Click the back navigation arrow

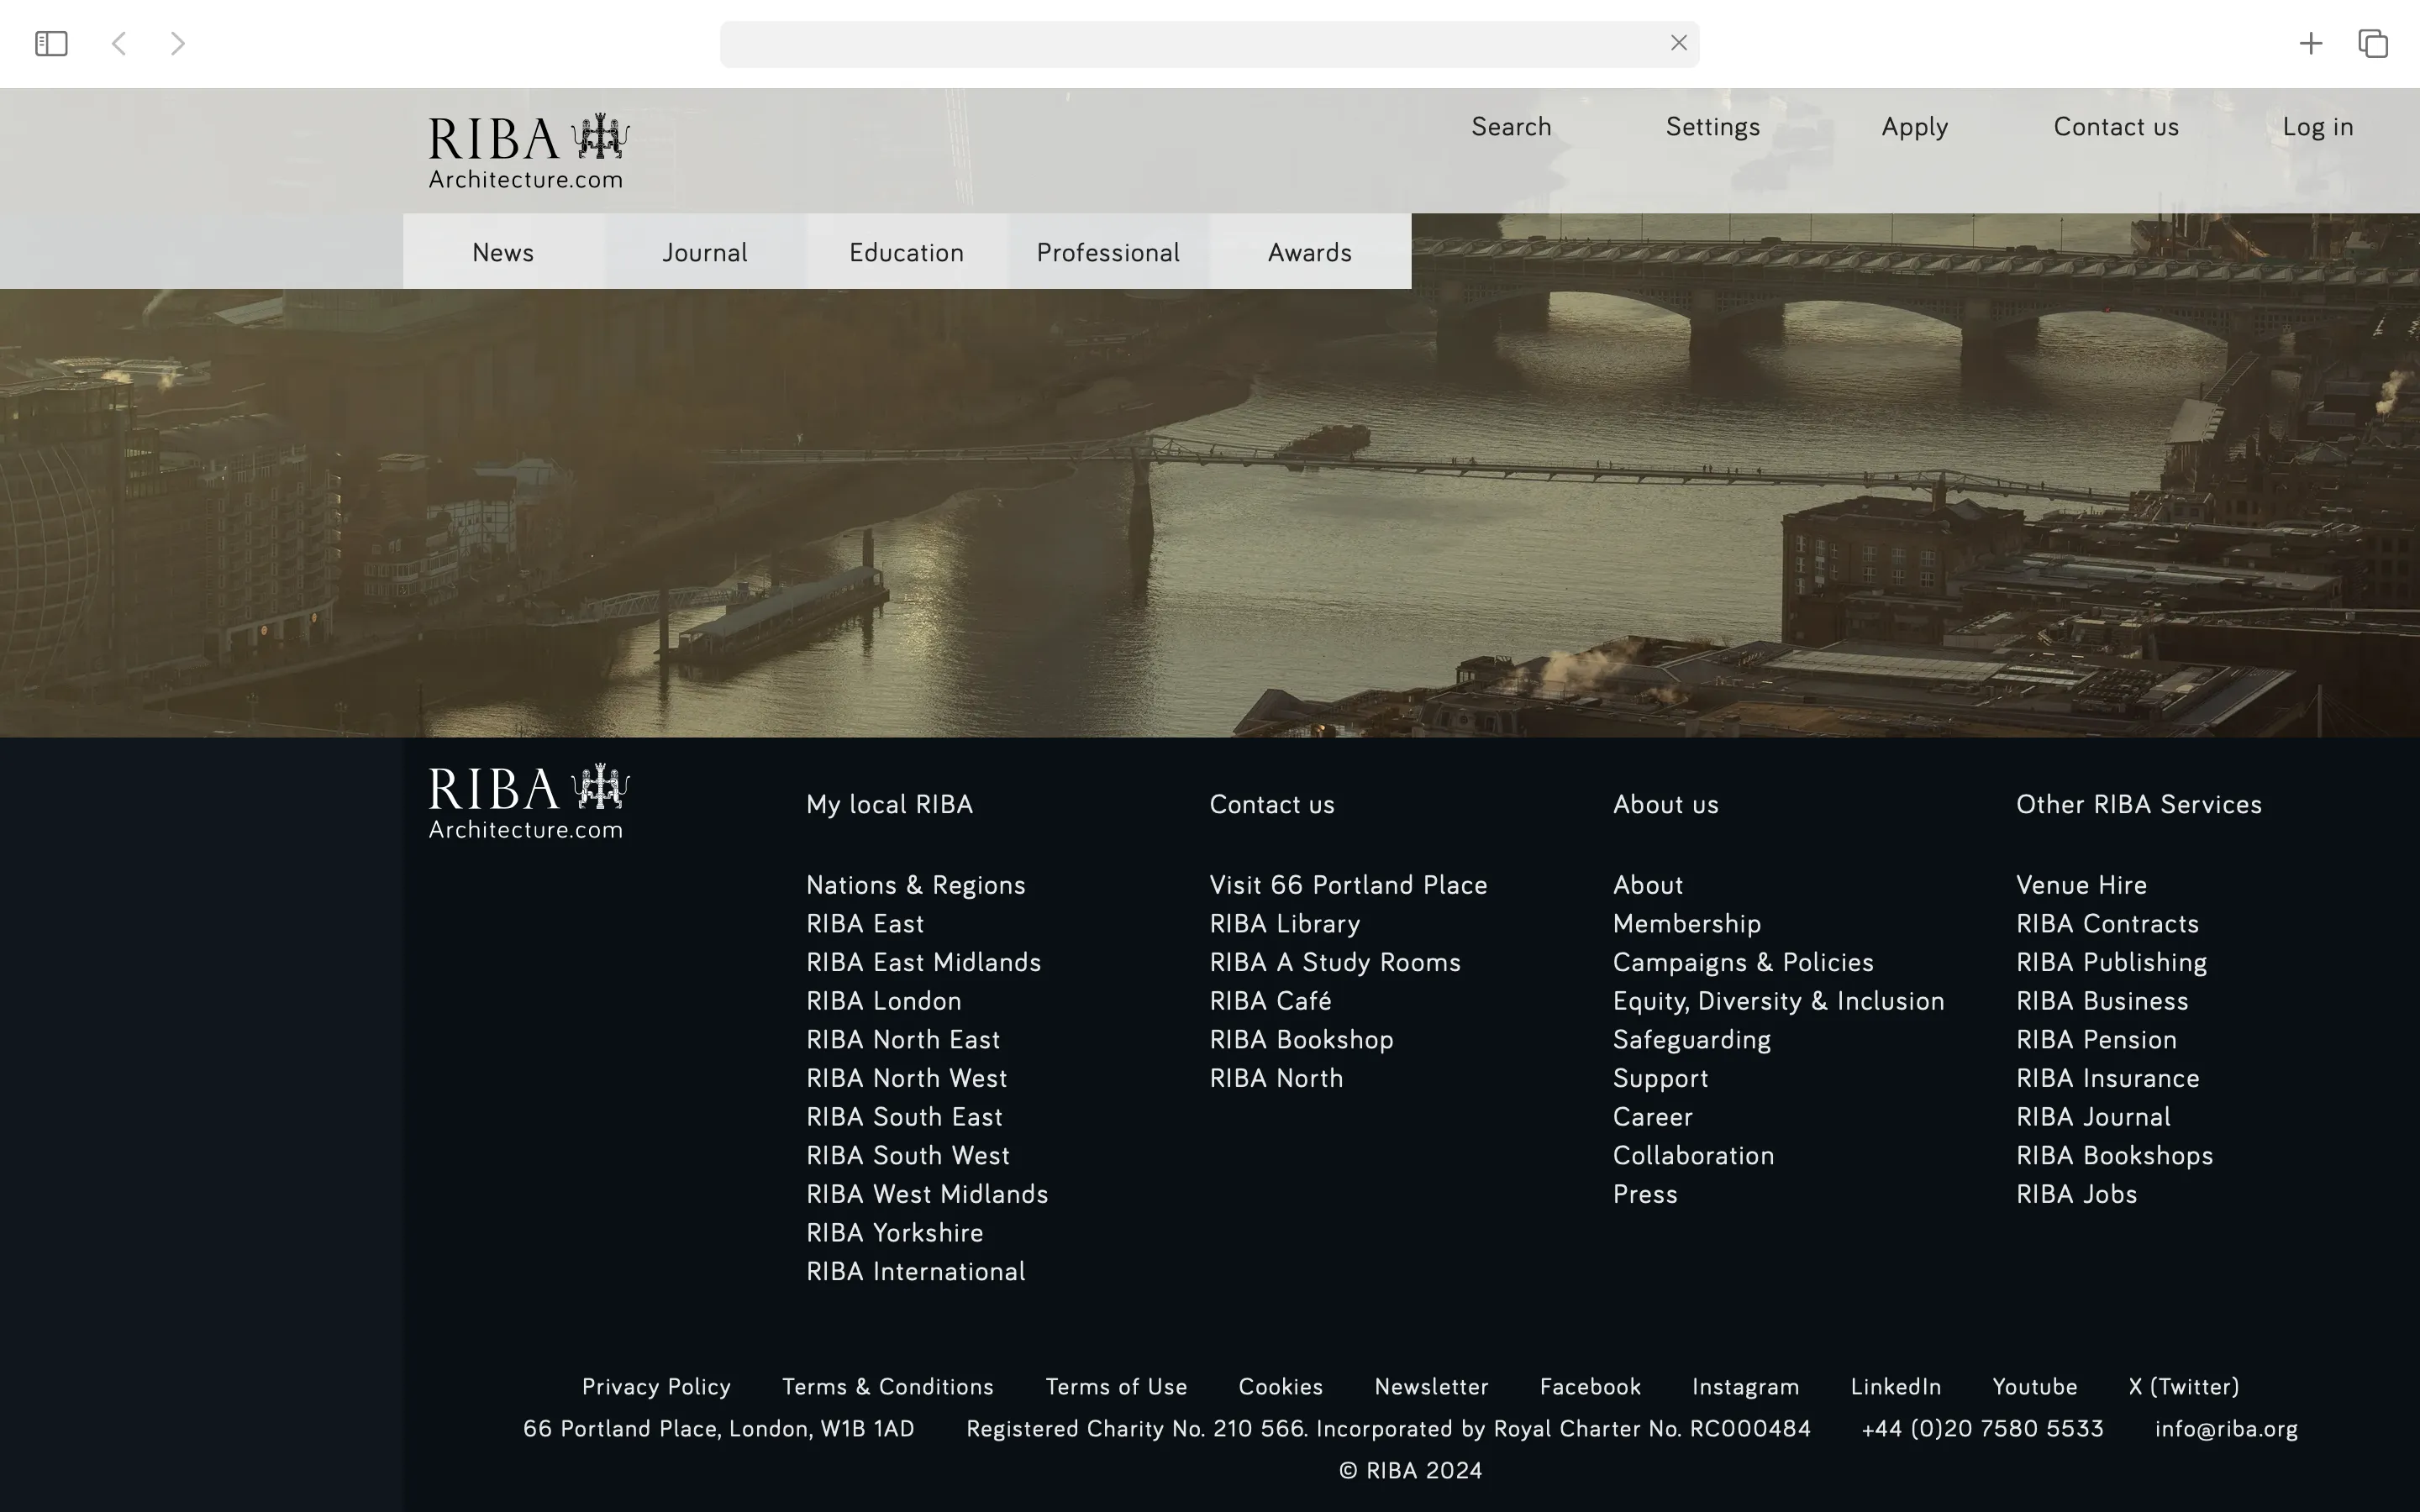coord(119,43)
